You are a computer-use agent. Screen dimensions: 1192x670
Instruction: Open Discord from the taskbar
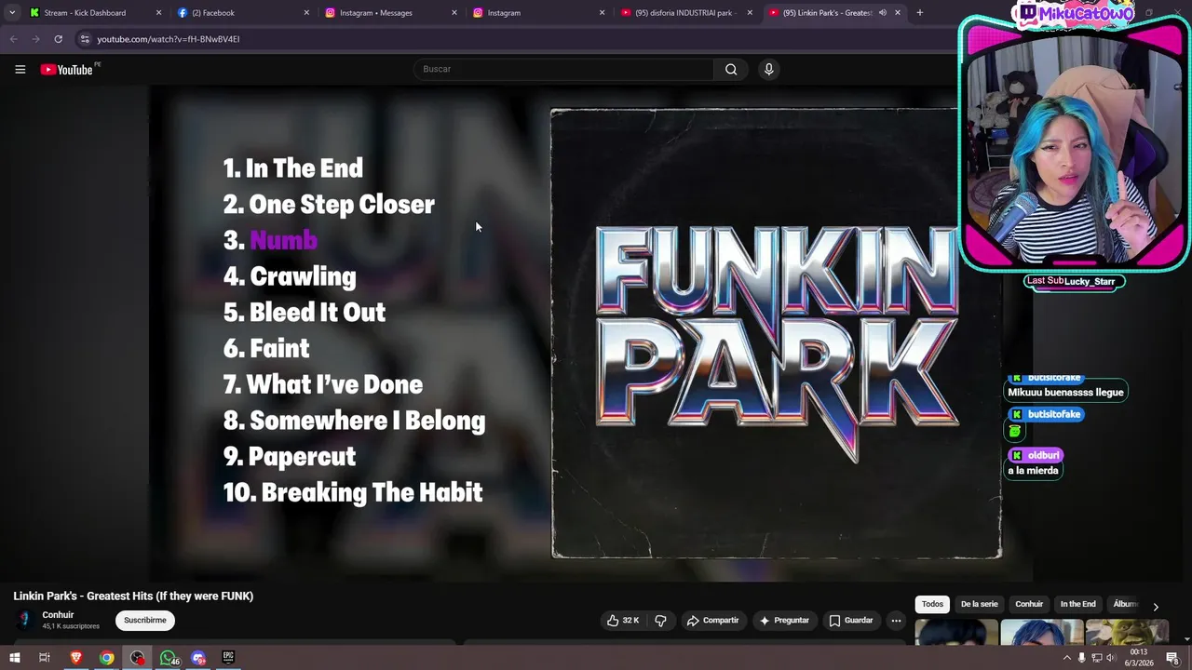point(198,658)
